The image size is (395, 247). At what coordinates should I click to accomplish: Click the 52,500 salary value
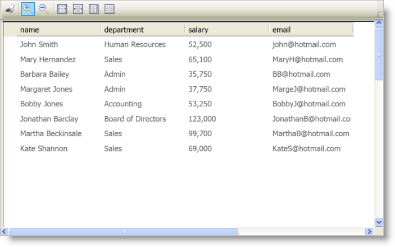point(200,45)
